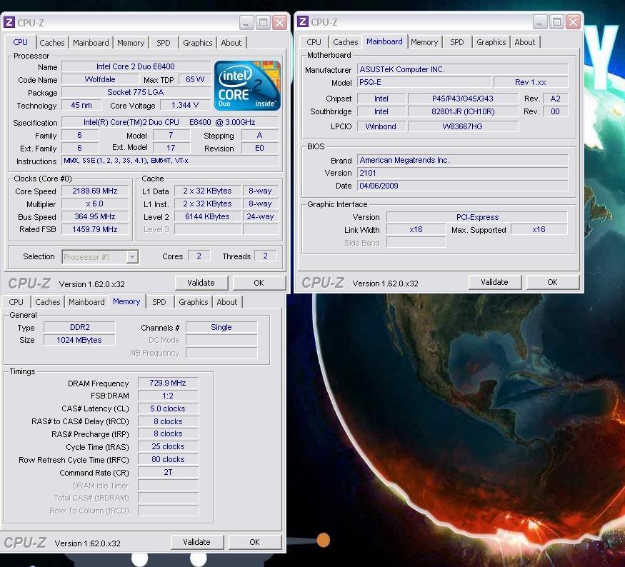Image resolution: width=625 pixels, height=567 pixels.
Task: Click Validate in the CPU tab window
Action: [201, 283]
